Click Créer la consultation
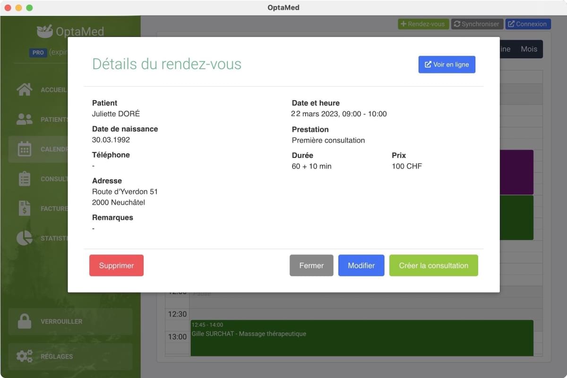 (x=433, y=265)
